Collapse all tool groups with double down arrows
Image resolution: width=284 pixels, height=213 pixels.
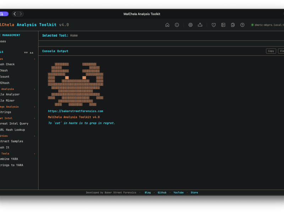(x=26, y=53)
